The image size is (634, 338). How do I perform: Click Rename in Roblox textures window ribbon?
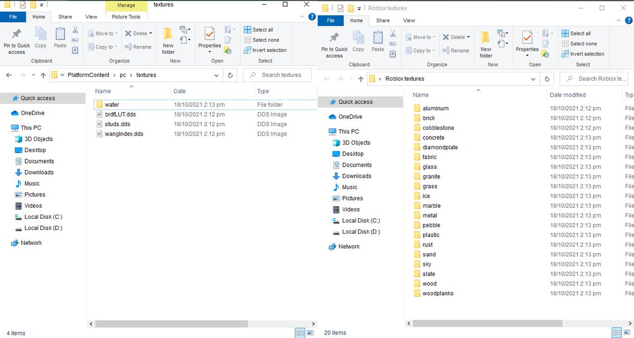(x=456, y=51)
